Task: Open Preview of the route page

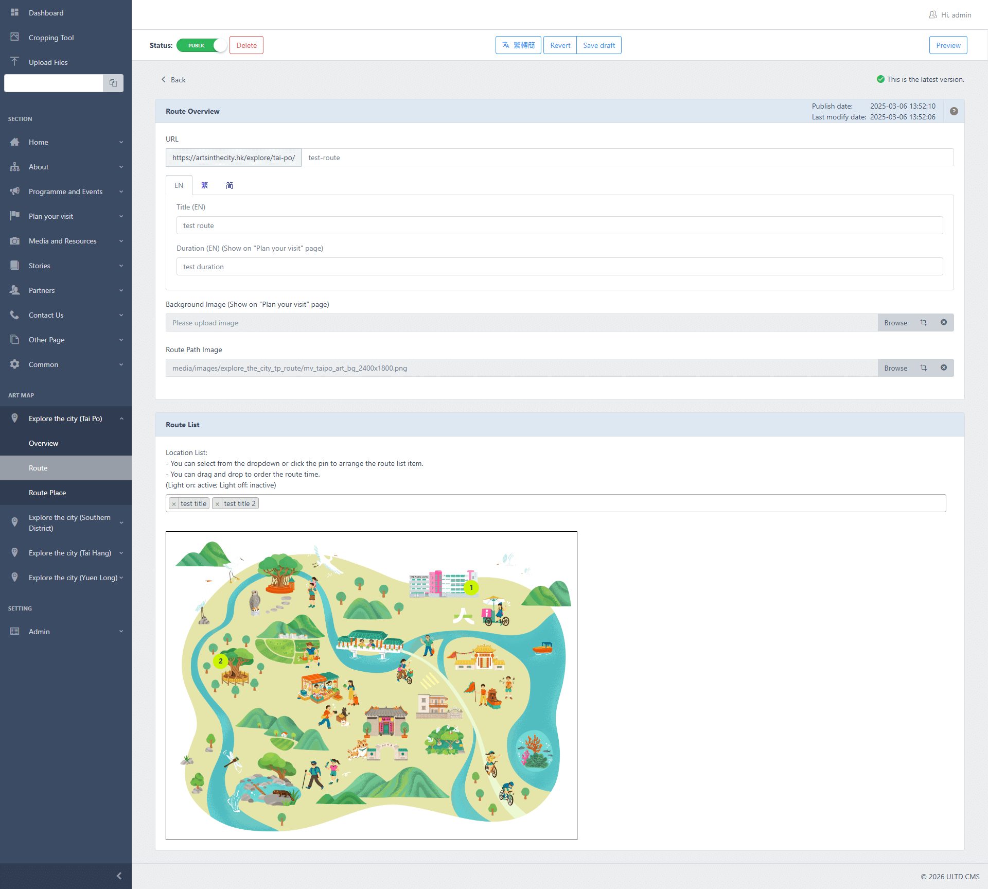Action: point(948,45)
